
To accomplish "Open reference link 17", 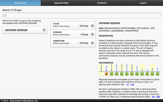I will coord(128,84).
